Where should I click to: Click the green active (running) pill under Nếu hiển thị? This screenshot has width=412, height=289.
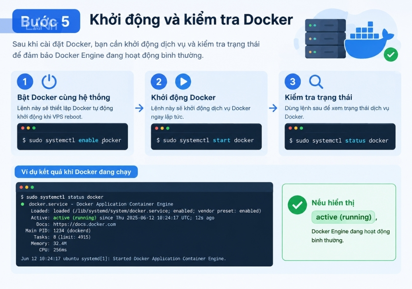pyautogui.click(x=344, y=217)
